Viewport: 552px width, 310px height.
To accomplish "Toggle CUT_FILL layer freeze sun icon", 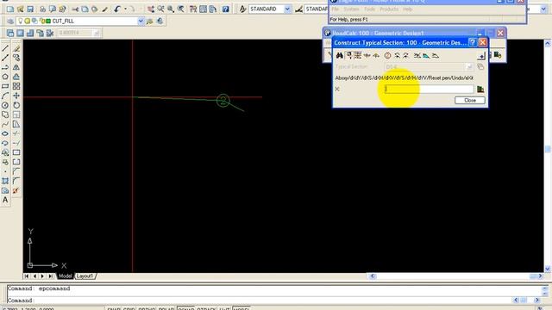I will point(27,21).
